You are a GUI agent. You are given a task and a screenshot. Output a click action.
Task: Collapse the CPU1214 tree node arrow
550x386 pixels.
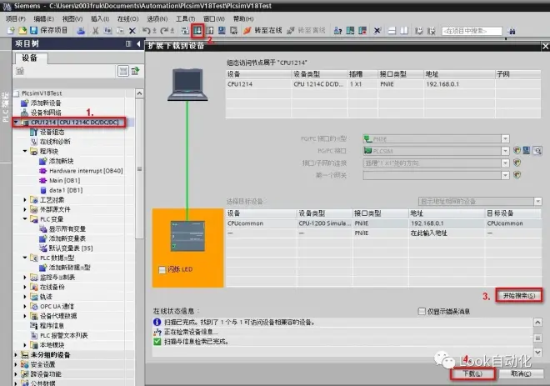click(x=16, y=122)
